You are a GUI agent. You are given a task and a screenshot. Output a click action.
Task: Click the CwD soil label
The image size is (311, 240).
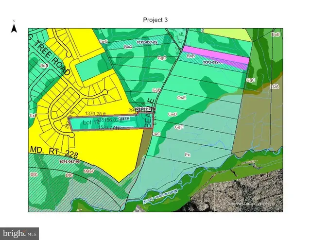(173, 114)
